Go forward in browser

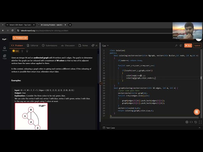(x=8, y=30)
